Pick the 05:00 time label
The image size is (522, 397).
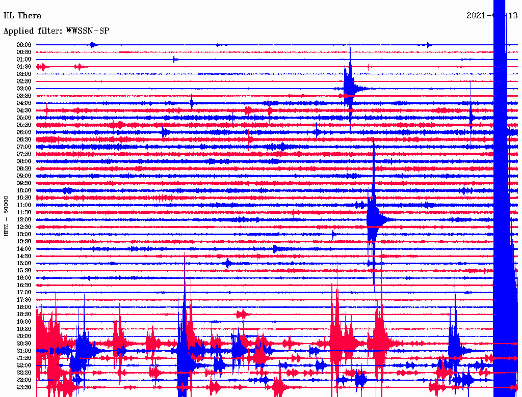tap(24, 118)
